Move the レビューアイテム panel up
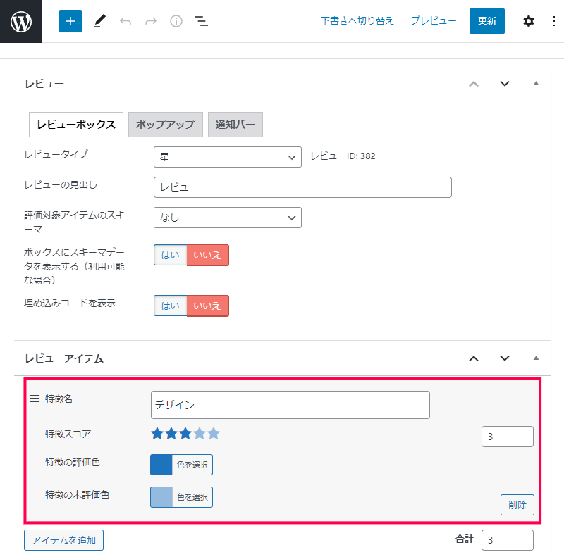Screen dimensions: 564x557 point(474,358)
